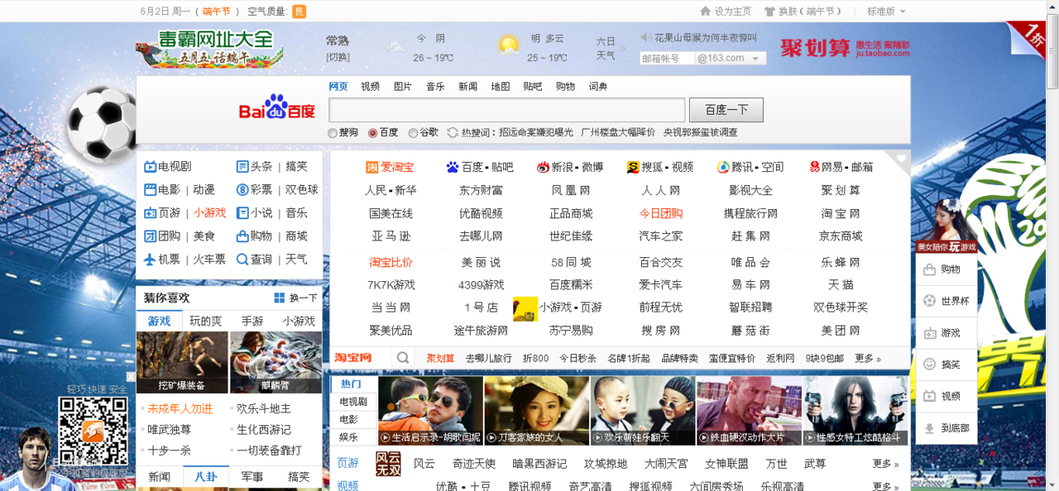Open the 今日团购 link

(661, 213)
